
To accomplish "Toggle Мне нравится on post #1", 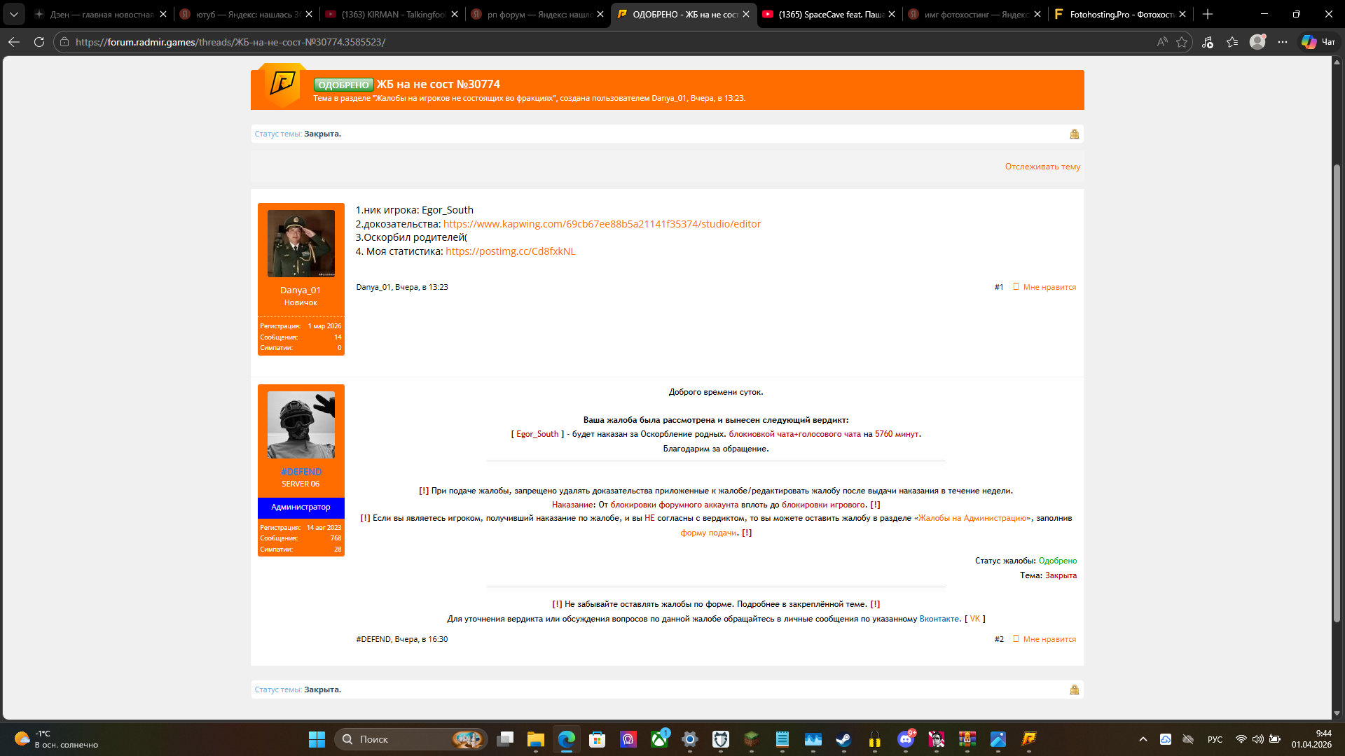I will [x=1049, y=287].
